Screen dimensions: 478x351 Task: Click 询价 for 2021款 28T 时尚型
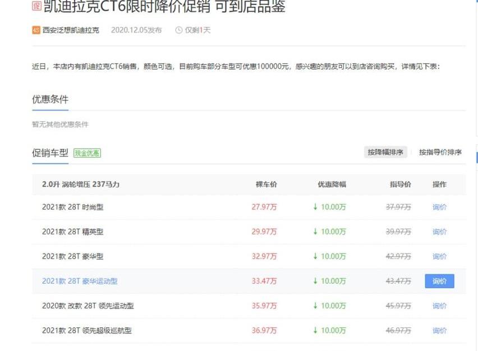pos(439,207)
